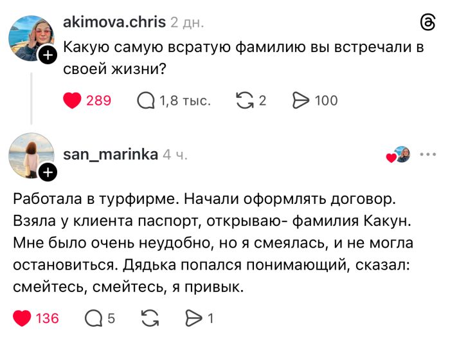Share akimova.chris's post via send icon
The height and width of the screenshot is (339, 450).
(300, 100)
